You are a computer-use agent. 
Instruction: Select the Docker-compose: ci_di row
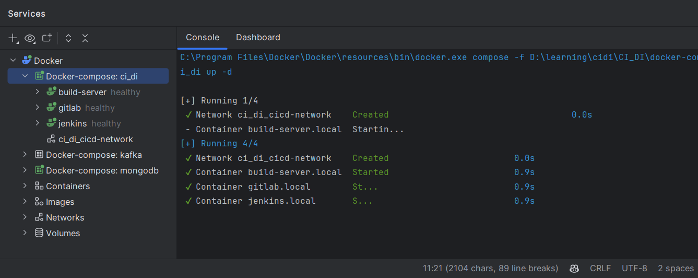(x=88, y=76)
